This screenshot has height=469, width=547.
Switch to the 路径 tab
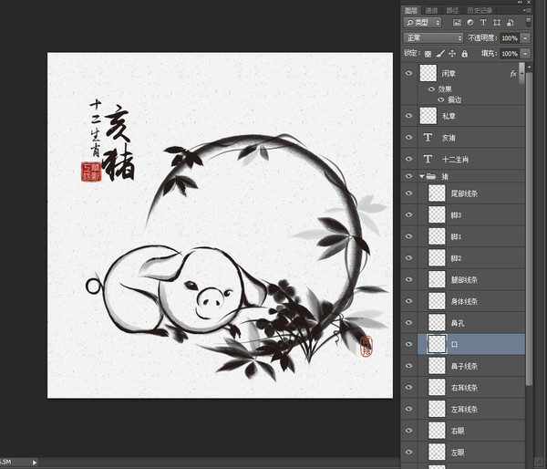[452, 10]
